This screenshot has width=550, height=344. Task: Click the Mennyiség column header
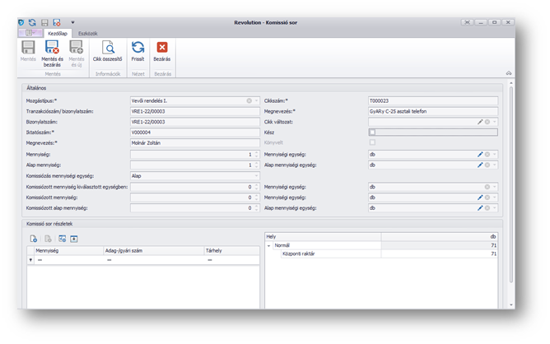click(x=48, y=250)
